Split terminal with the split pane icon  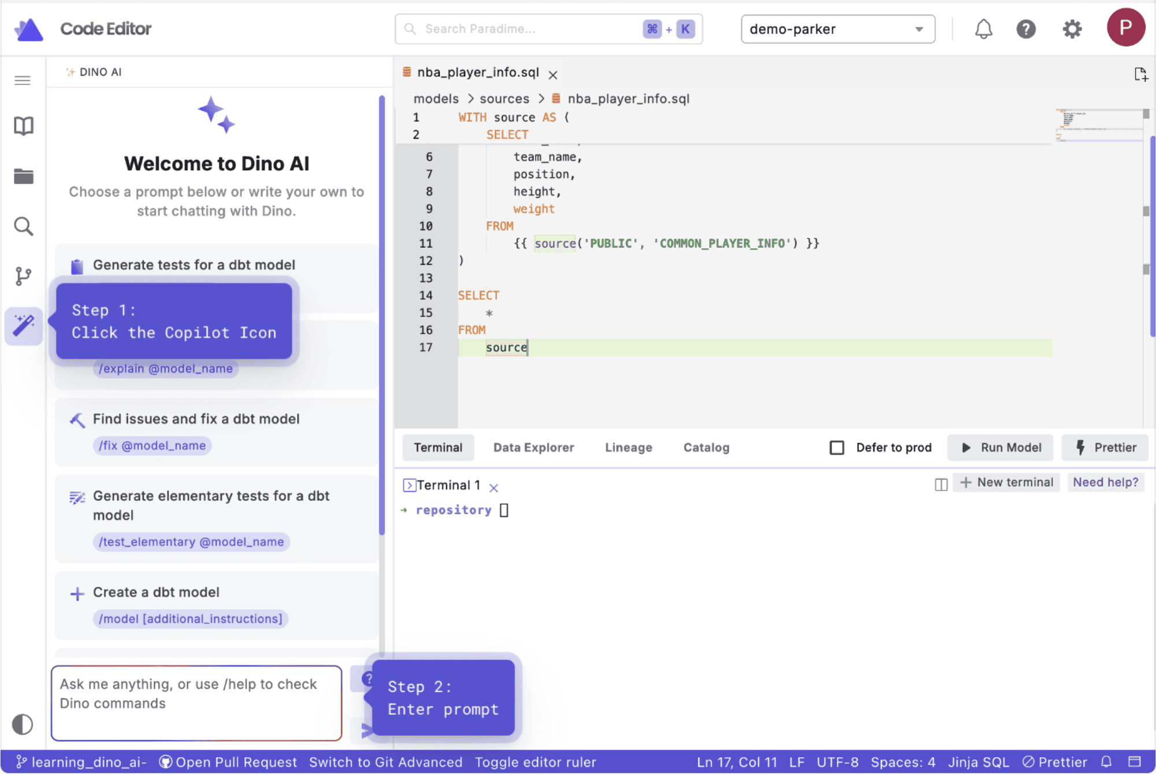[941, 485]
